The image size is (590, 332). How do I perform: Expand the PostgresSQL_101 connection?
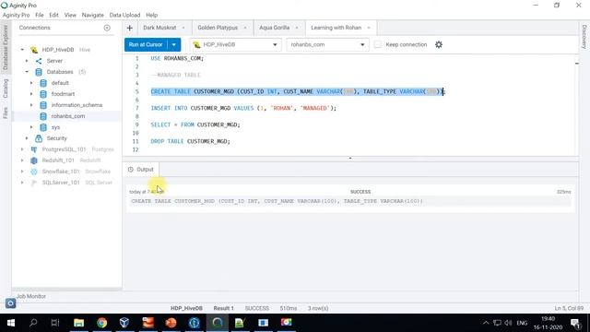point(22,149)
